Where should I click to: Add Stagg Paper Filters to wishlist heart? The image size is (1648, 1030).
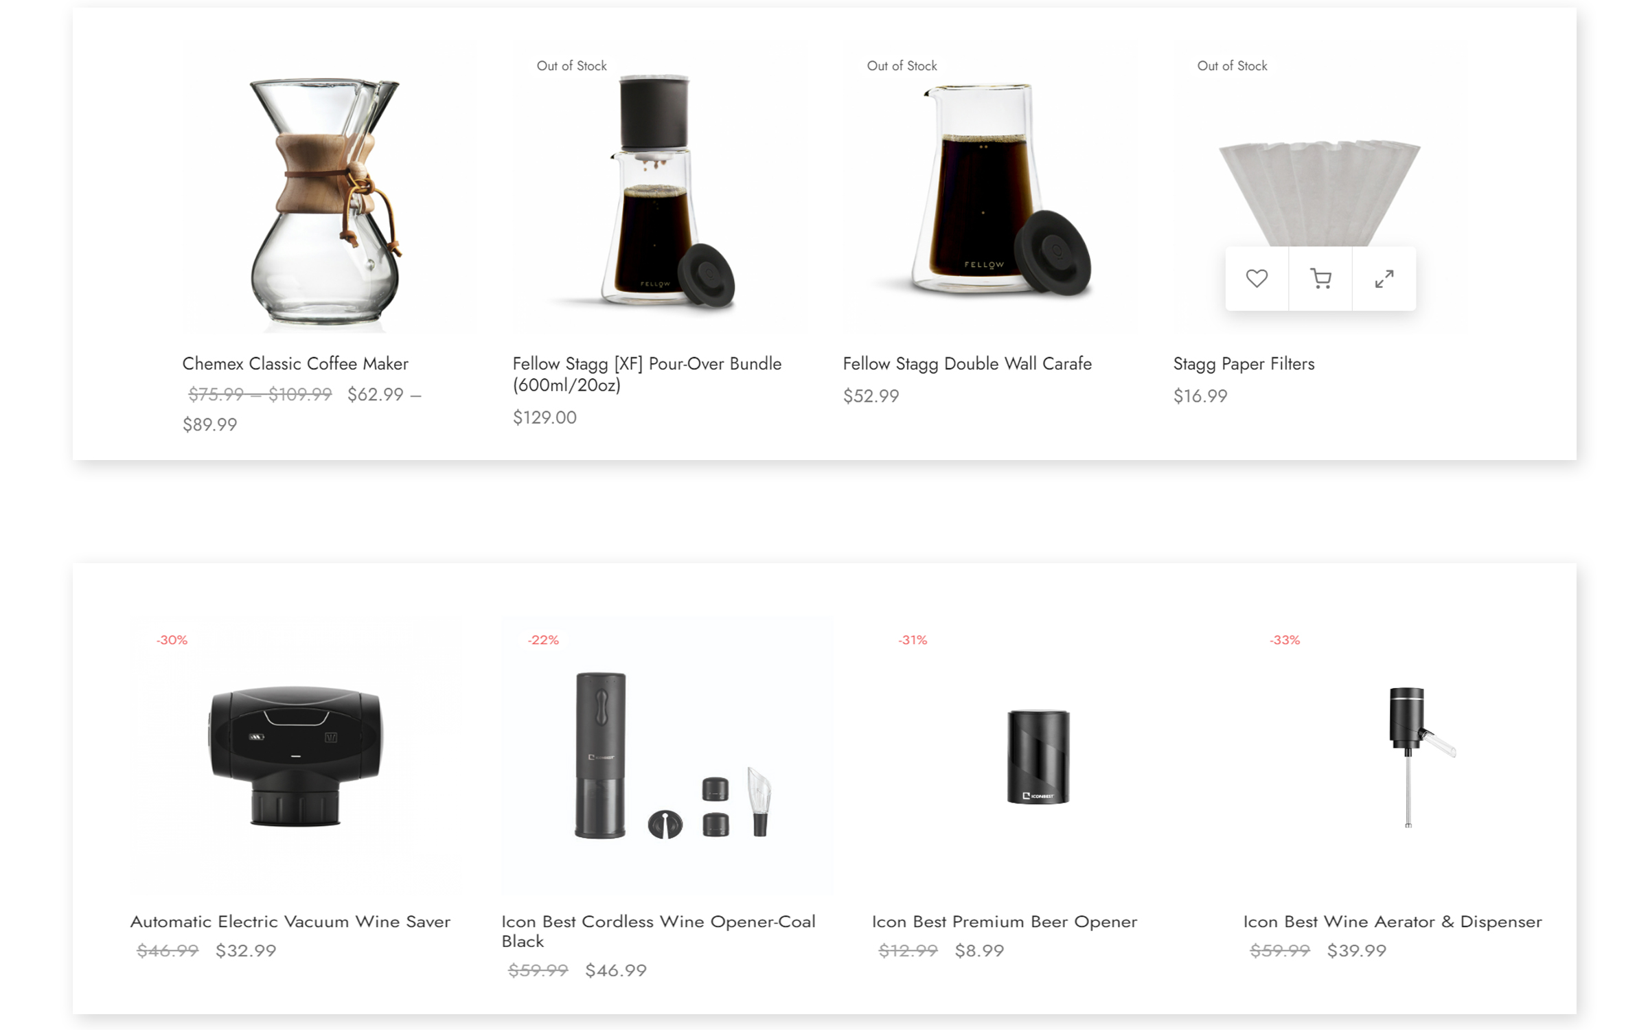click(x=1257, y=279)
